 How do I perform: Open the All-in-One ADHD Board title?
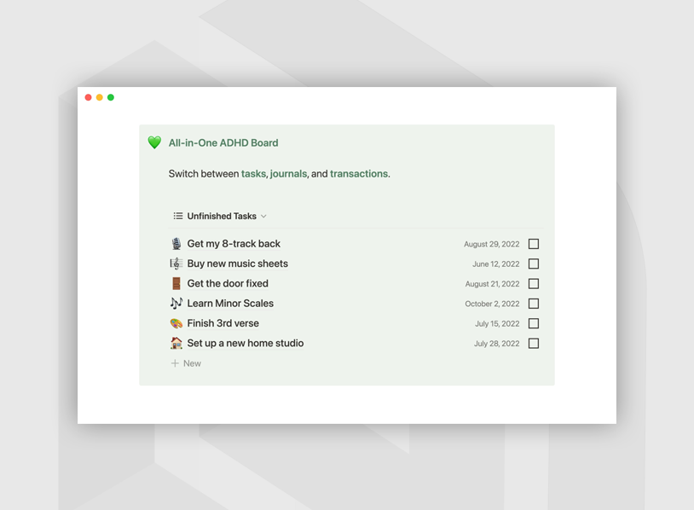(x=223, y=142)
